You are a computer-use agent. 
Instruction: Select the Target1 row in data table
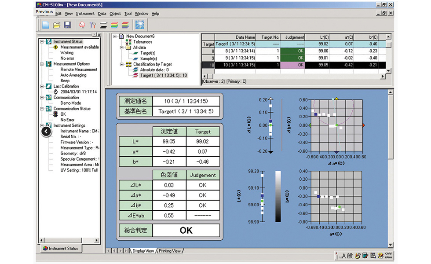[x=294, y=44]
